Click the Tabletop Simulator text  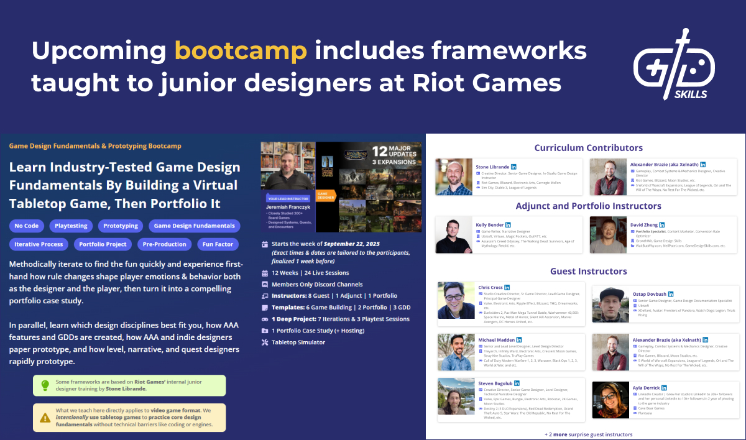(x=298, y=342)
